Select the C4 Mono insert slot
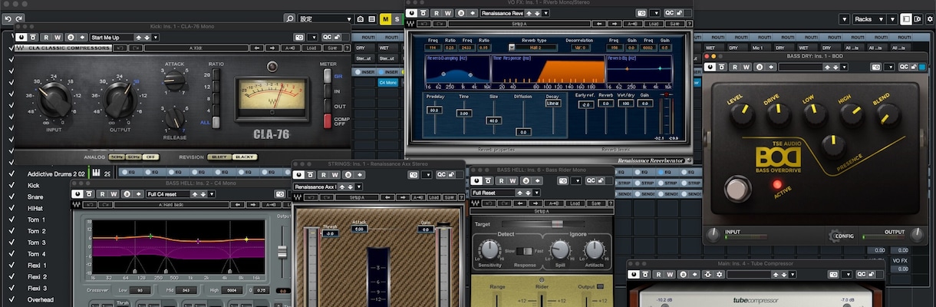Screen dimensions: 936x307 pyautogui.click(x=387, y=82)
